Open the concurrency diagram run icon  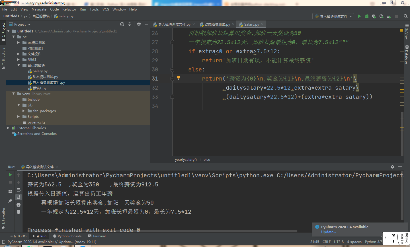click(389, 16)
